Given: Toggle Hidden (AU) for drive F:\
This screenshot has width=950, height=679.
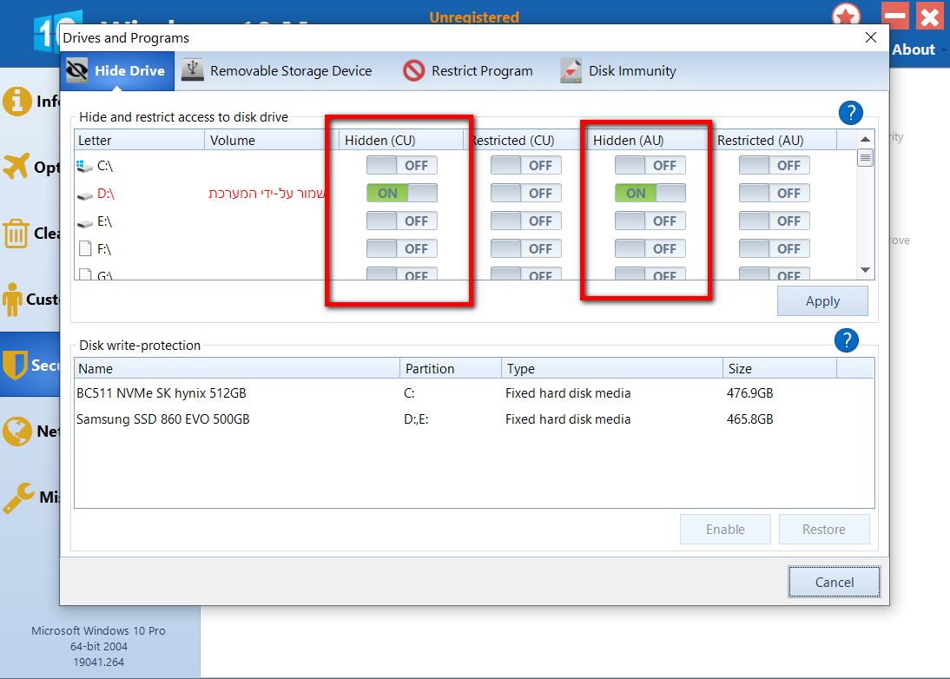Looking at the screenshot, I should click(x=650, y=249).
